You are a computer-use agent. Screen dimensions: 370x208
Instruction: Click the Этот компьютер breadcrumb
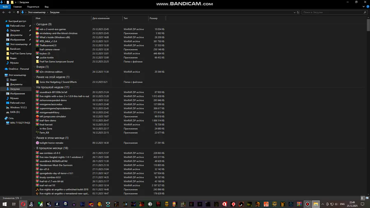[37, 12]
